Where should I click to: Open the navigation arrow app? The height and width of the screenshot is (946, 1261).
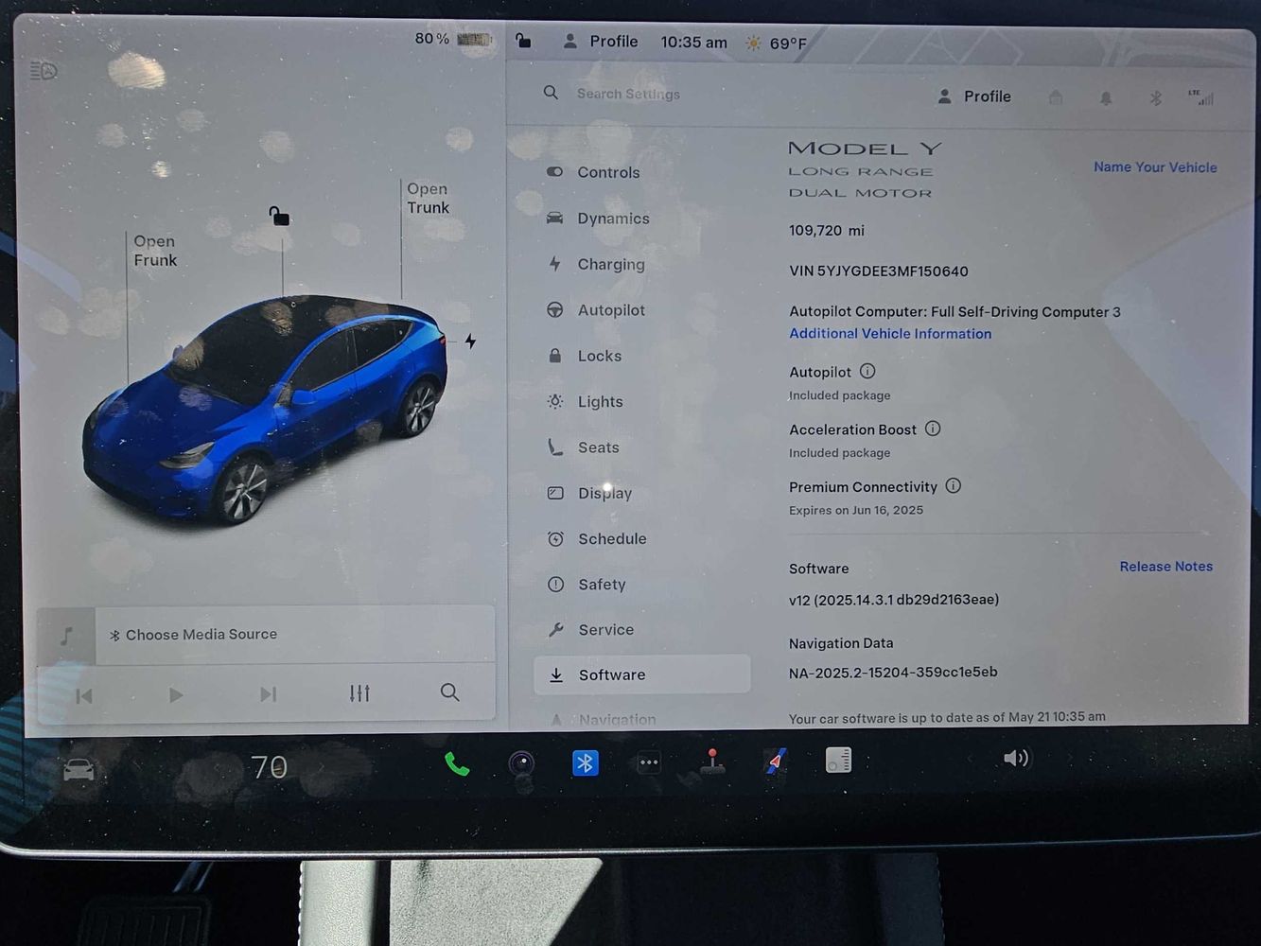tap(776, 761)
